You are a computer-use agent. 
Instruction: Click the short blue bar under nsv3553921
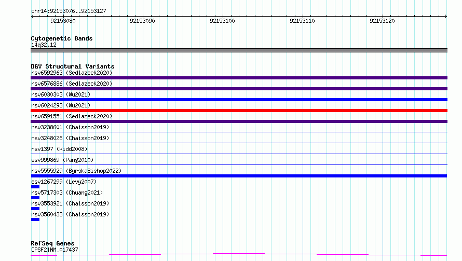point(35,209)
